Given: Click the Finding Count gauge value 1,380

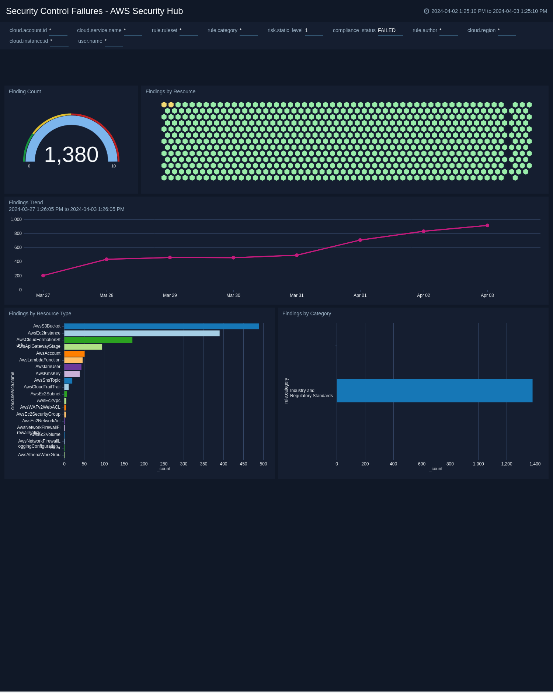Looking at the screenshot, I should pyautogui.click(x=71, y=155).
